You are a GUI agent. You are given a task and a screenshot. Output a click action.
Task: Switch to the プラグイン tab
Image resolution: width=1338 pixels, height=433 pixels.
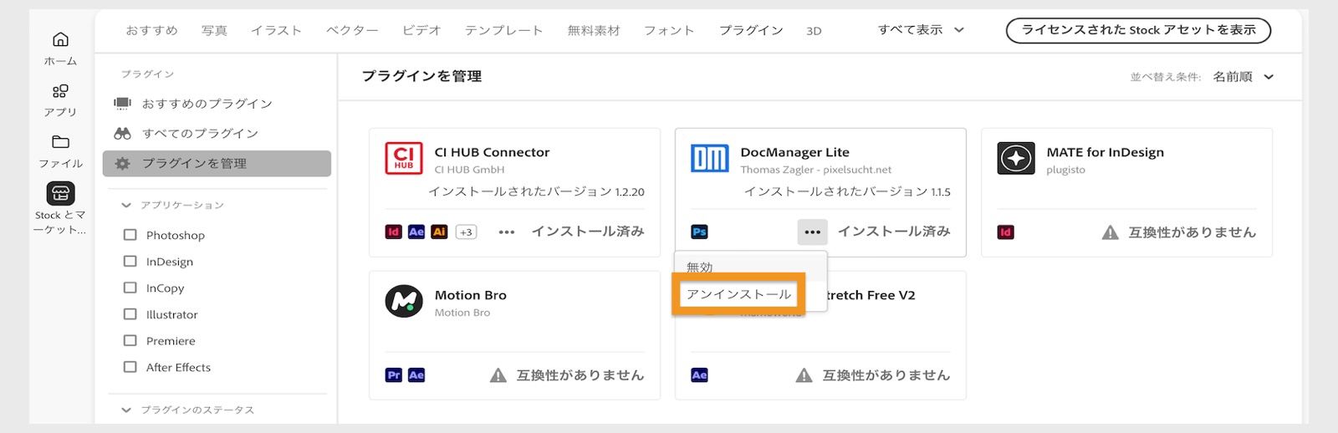tap(751, 30)
